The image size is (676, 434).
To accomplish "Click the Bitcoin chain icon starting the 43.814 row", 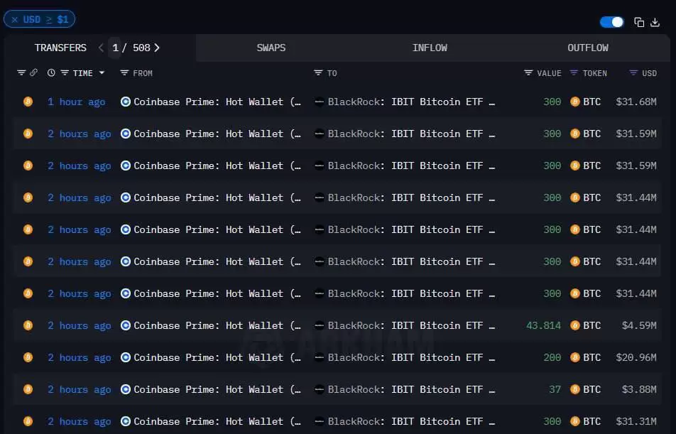I will click(x=28, y=325).
